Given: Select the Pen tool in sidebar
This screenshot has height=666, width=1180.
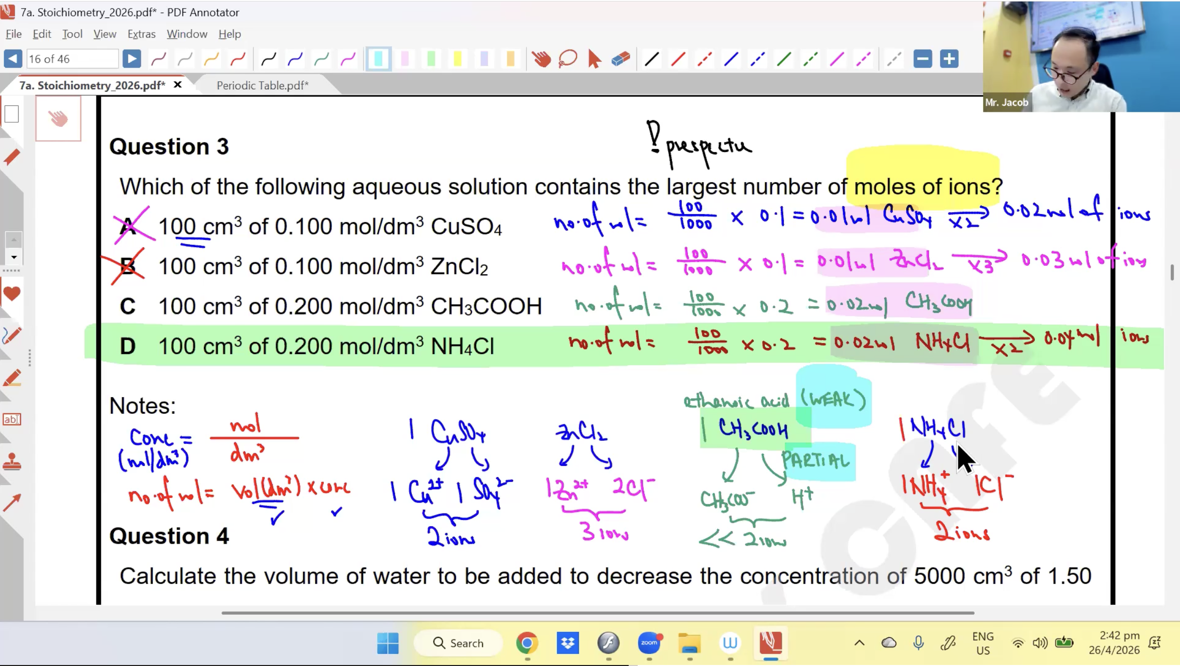Looking at the screenshot, I should (x=12, y=335).
